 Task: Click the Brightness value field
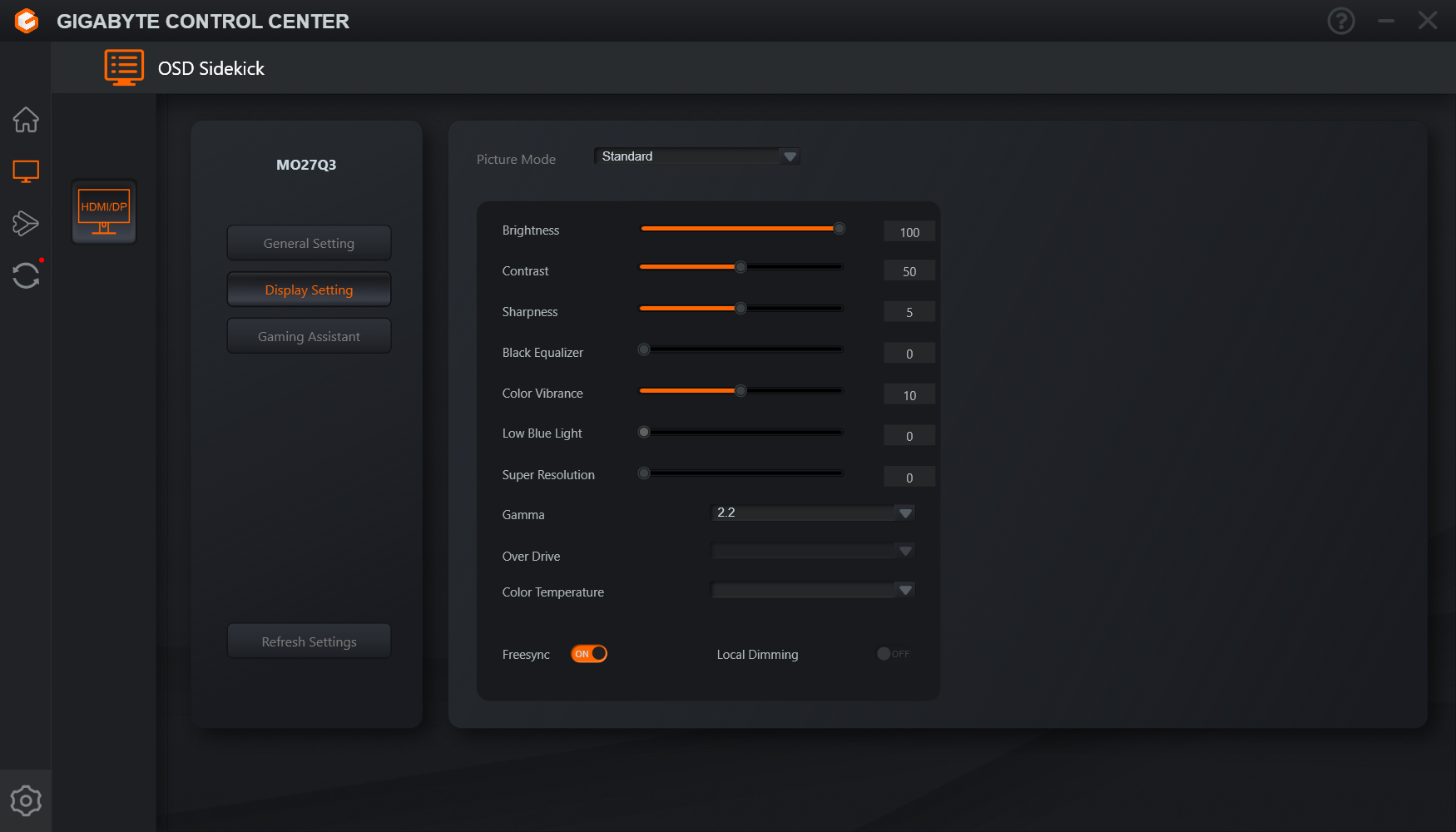point(909,232)
